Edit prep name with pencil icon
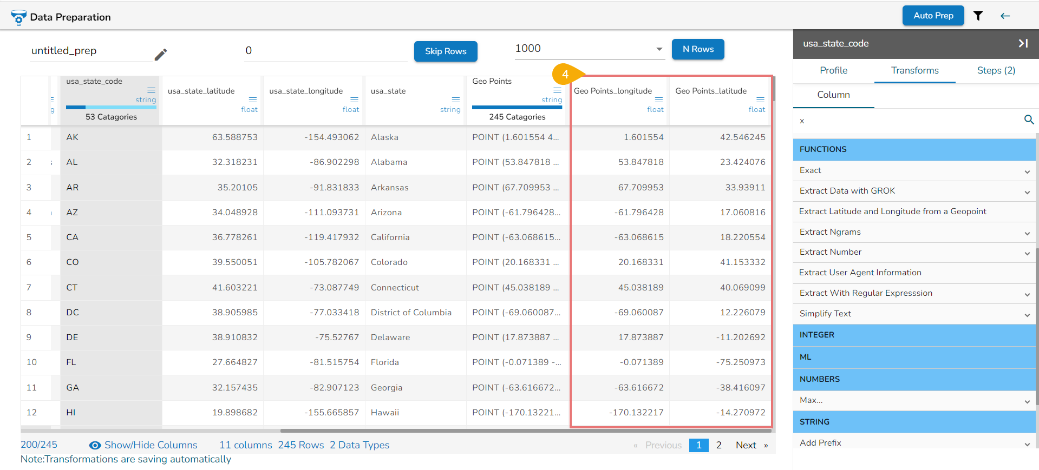This screenshot has width=1039, height=470. click(x=160, y=54)
